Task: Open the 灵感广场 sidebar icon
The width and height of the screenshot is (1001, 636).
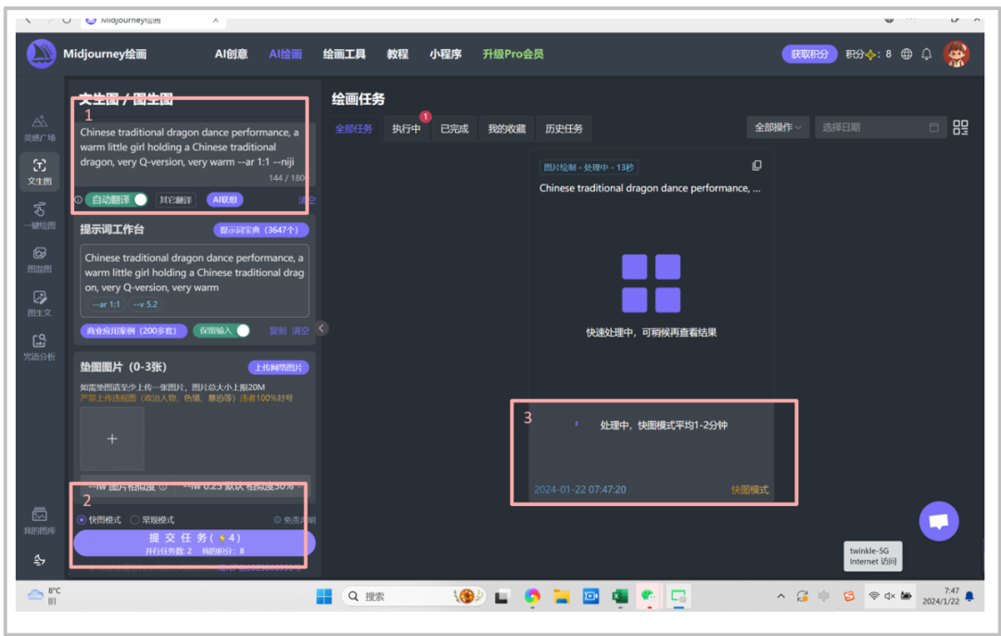Action: (x=39, y=126)
